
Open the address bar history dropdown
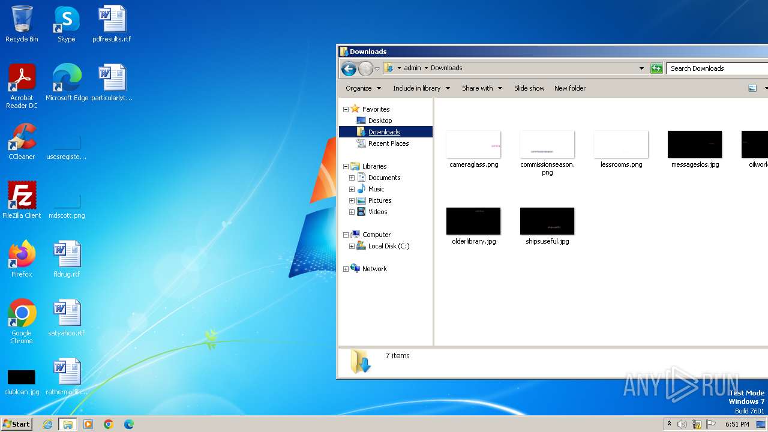coord(641,68)
